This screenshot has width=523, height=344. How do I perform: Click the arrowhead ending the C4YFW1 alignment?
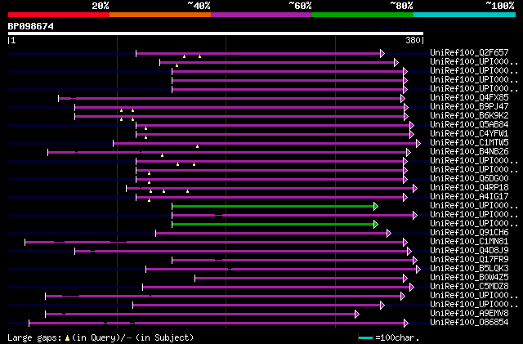pyautogui.click(x=412, y=135)
